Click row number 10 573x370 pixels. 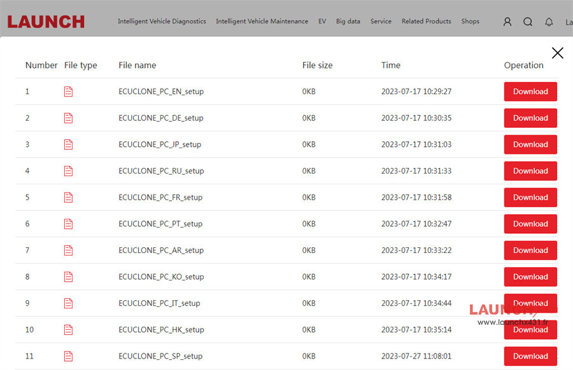click(x=29, y=330)
